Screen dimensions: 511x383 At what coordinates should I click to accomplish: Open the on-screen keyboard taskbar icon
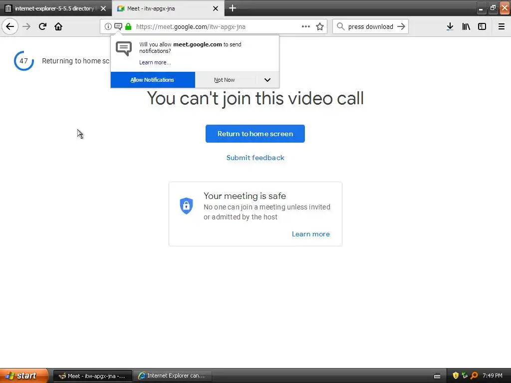pos(437,376)
